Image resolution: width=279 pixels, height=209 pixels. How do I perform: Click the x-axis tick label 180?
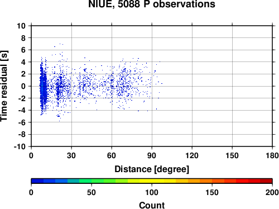pos(272,155)
